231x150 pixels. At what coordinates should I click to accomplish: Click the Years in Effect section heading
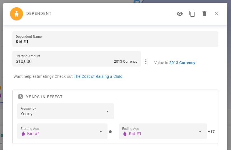(44, 97)
